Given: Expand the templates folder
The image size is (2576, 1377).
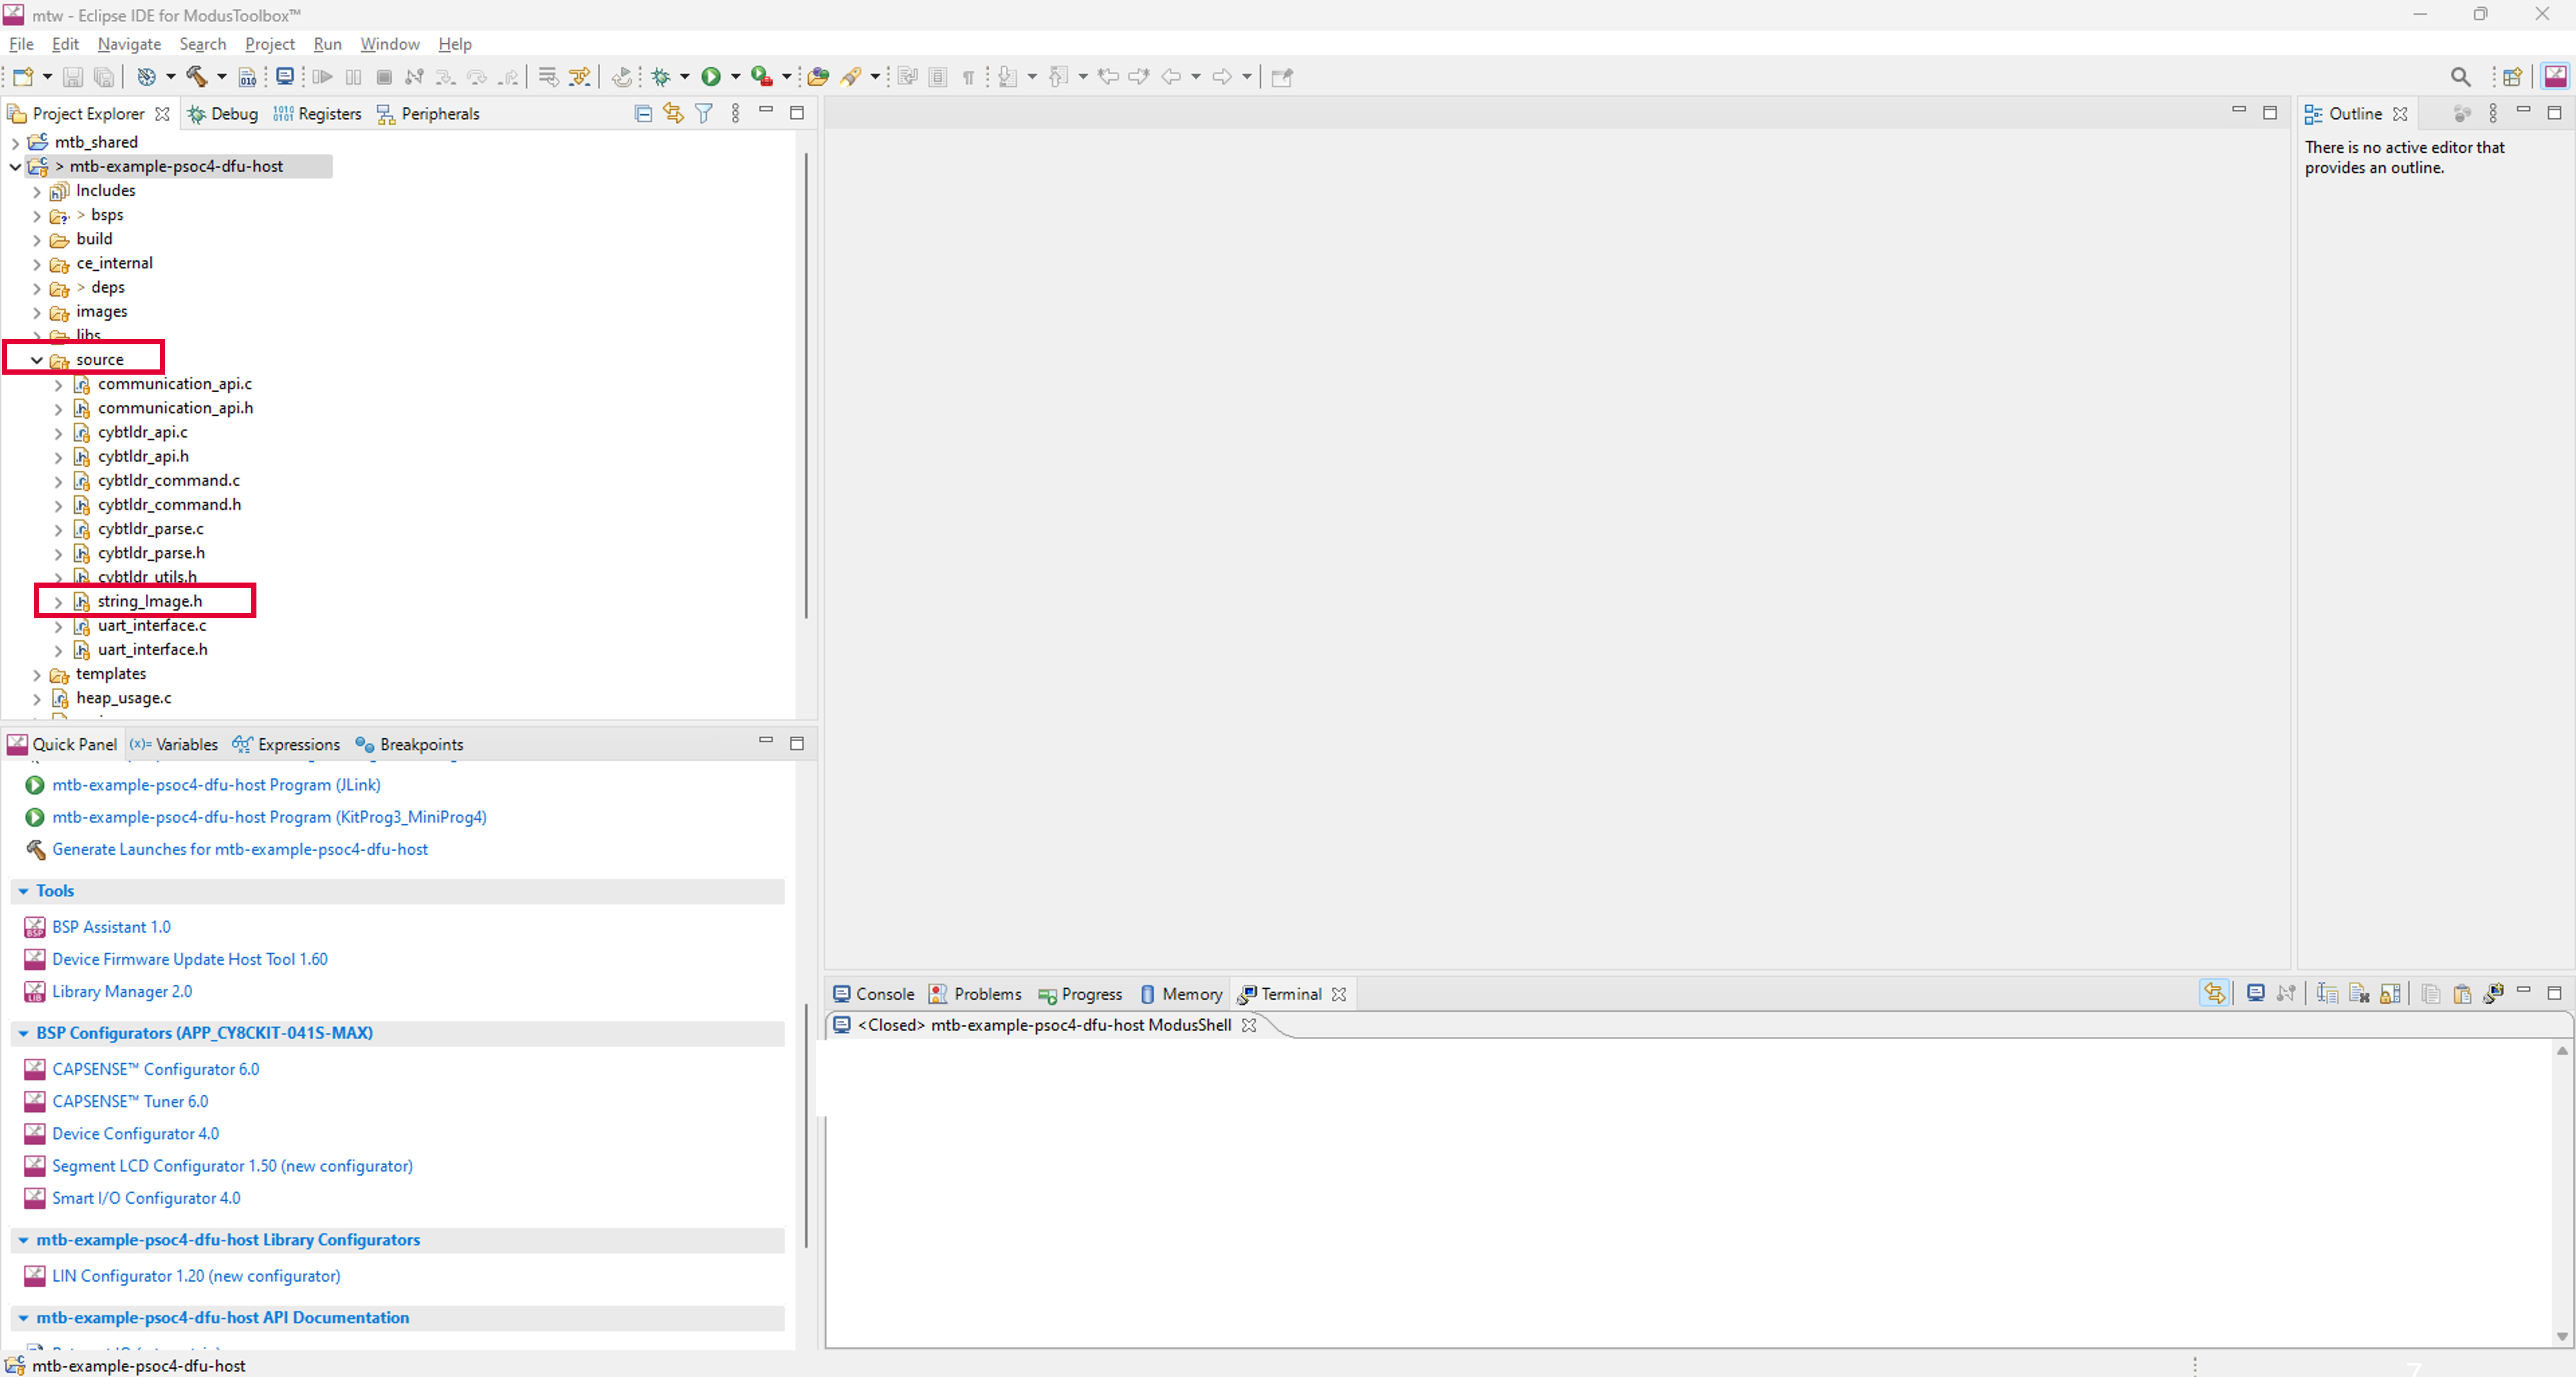Looking at the screenshot, I should (37, 675).
